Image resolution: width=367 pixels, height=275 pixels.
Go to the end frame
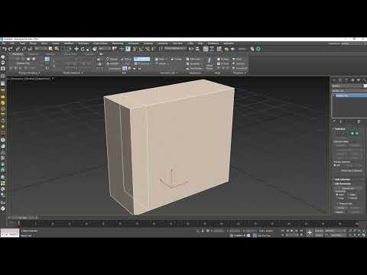(301, 231)
